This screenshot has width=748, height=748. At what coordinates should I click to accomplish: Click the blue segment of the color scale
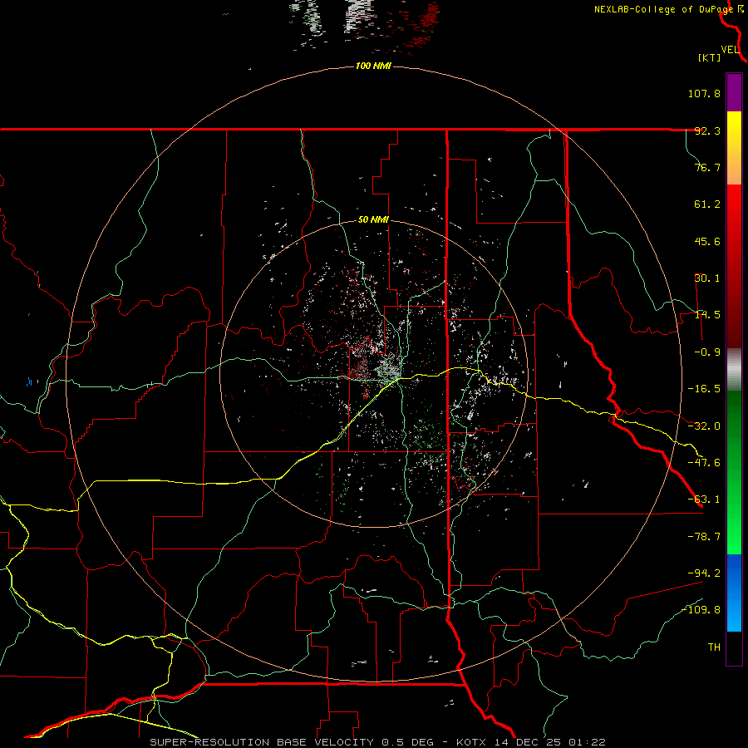click(734, 593)
